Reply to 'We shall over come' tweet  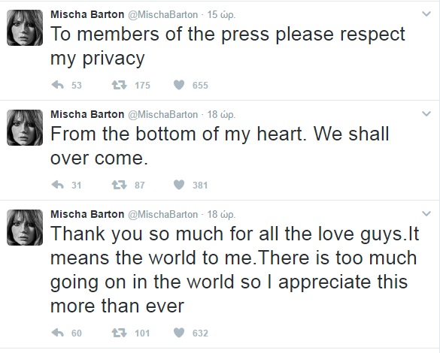pyautogui.click(x=58, y=185)
